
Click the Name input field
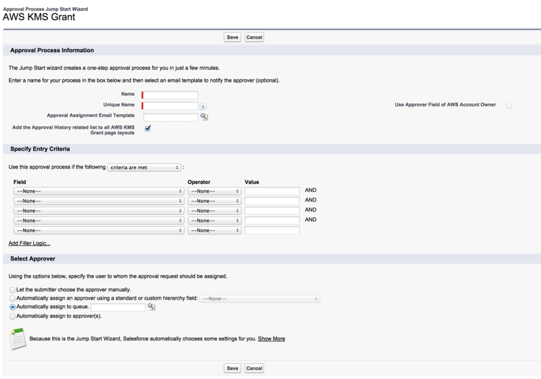171,95
